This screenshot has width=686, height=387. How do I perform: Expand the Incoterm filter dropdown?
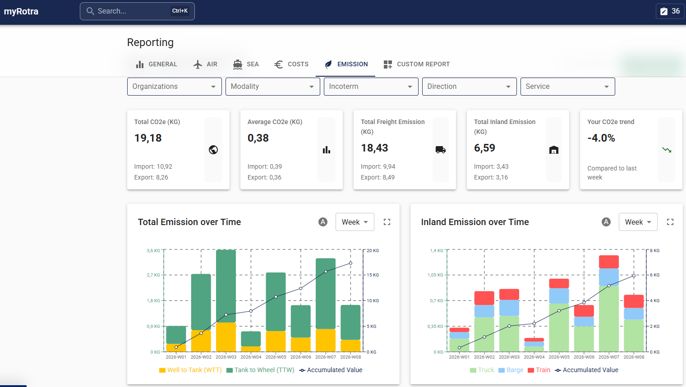(x=371, y=86)
